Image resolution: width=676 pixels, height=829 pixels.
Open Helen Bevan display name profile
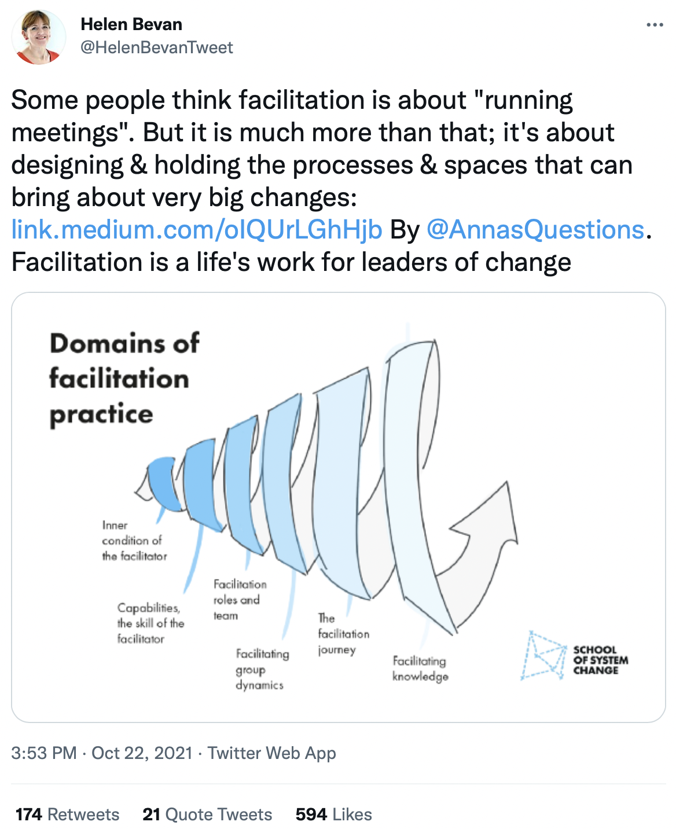(x=131, y=24)
